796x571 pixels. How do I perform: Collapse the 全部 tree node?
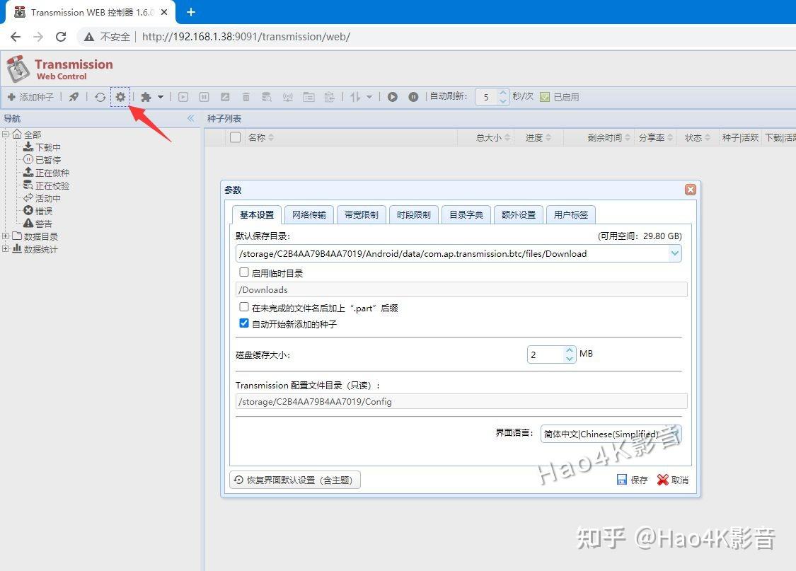click(x=5, y=134)
